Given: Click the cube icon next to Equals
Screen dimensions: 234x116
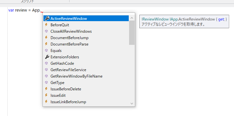Looking at the screenshot, I should pyautogui.click(x=46, y=50).
